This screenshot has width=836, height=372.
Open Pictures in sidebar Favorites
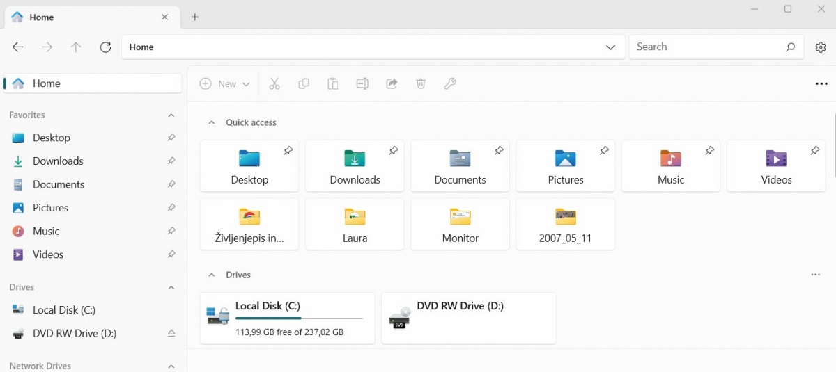(x=93, y=208)
